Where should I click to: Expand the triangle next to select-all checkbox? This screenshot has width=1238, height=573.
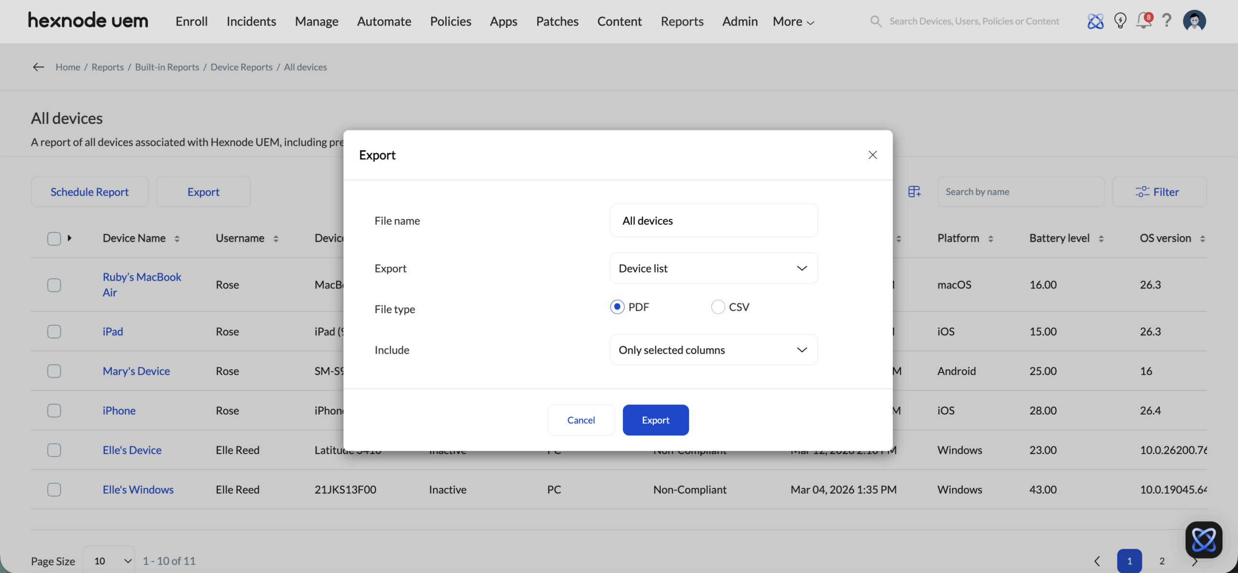(x=70, y=238)
